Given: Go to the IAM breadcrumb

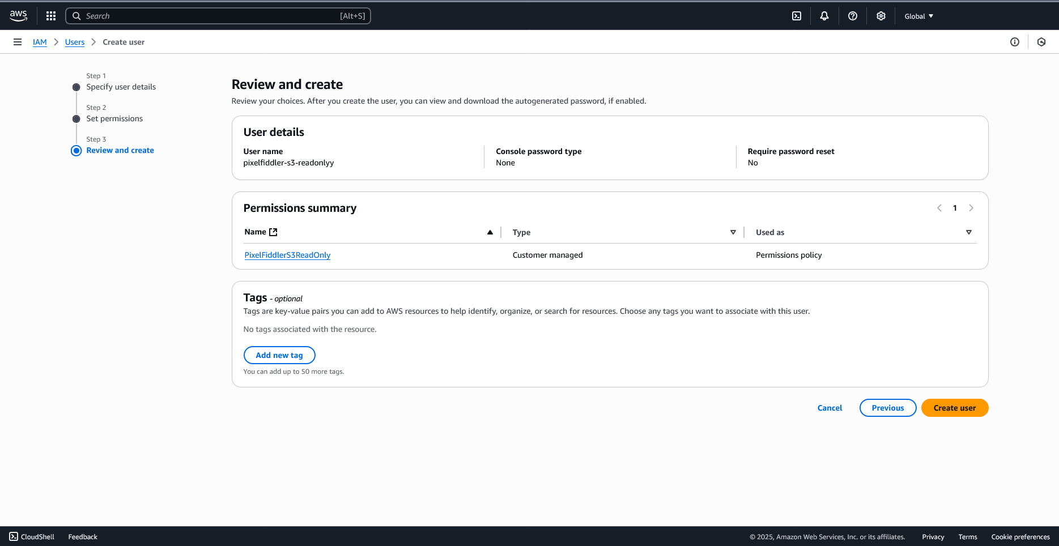Looking at the screenshot, I should 40,42.
